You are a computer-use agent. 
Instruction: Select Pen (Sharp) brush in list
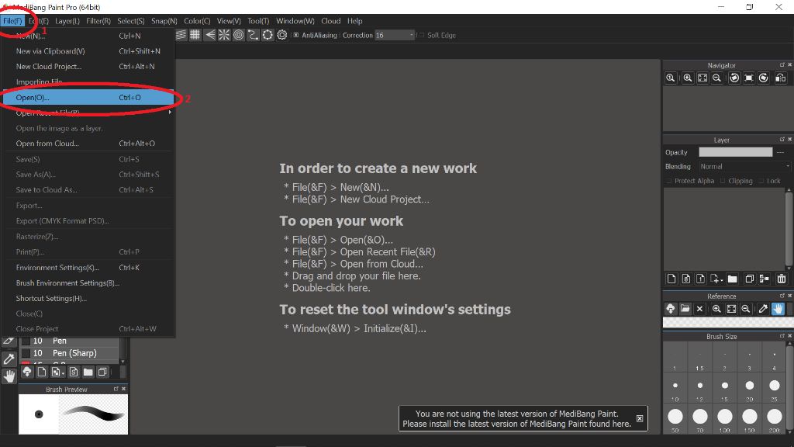pyautogui.click(x=69, y=353)
